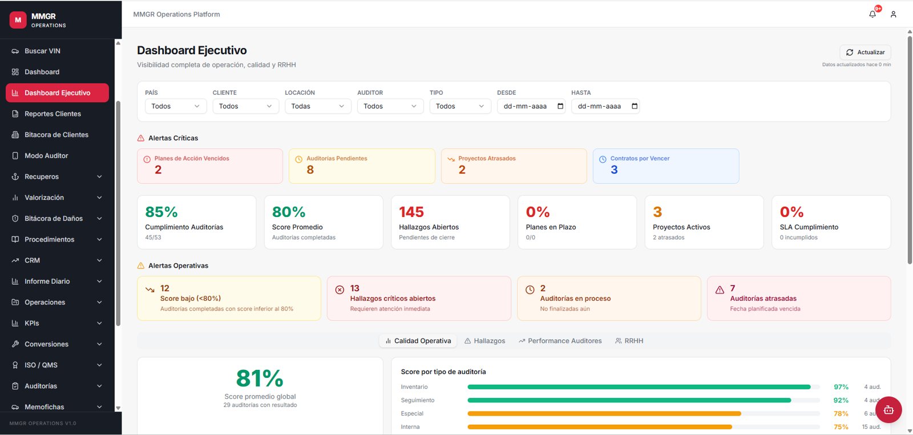Screen dimensions: 913x435
Task: Click the Procedimientos book icon
Action: (15, 240)
